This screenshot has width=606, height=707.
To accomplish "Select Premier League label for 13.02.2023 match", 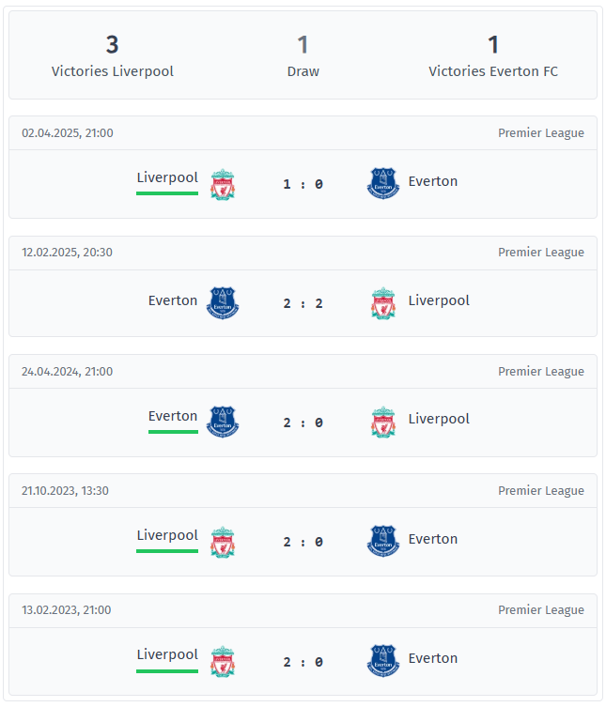I will (540, 609).
